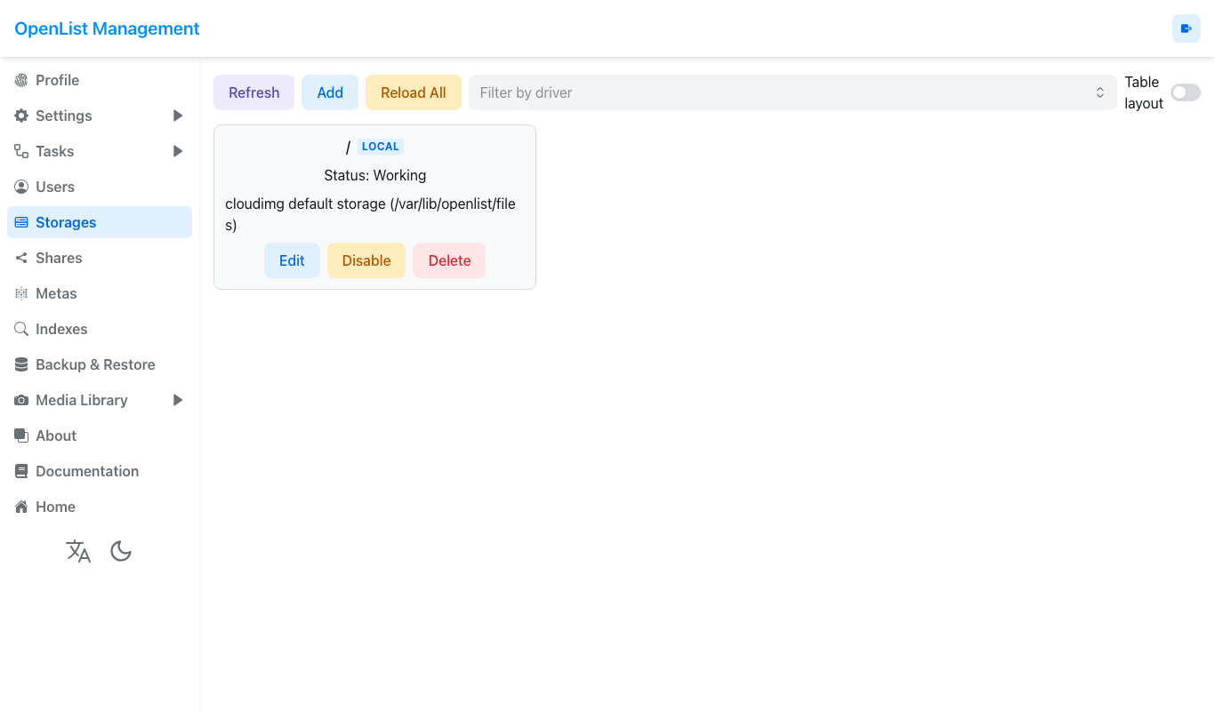The image size is (1215, 711).
Task: Click the Profile fingerprint icon
Action: pos(21,80)
